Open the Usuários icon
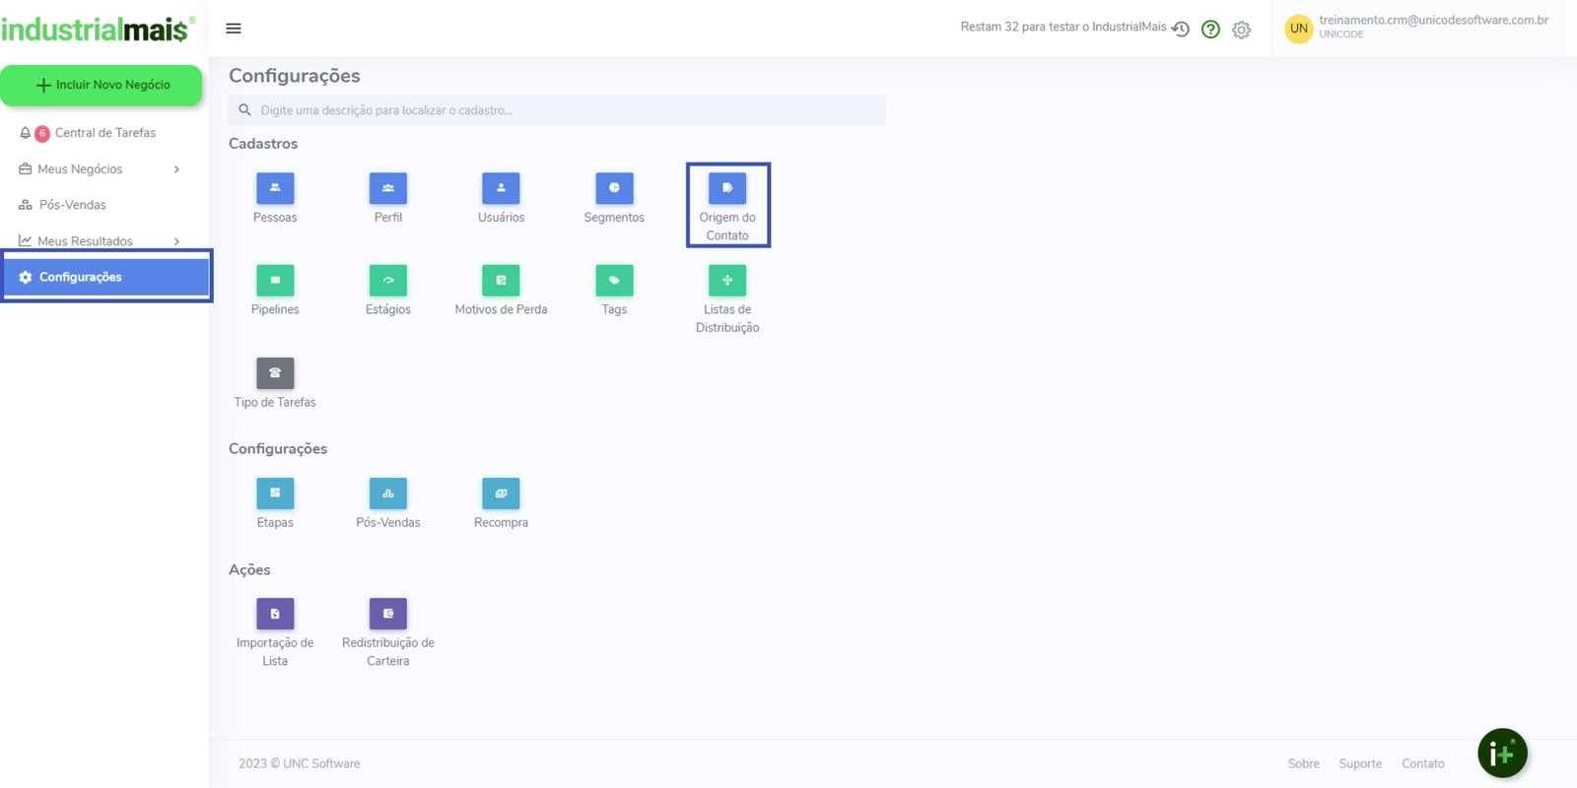This screenshot has height=788, width=1577. (x=501, y=188)
